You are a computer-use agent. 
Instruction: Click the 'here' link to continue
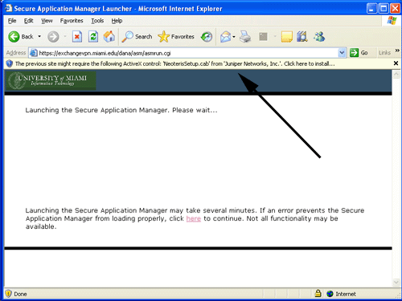(x=194, y=218)
